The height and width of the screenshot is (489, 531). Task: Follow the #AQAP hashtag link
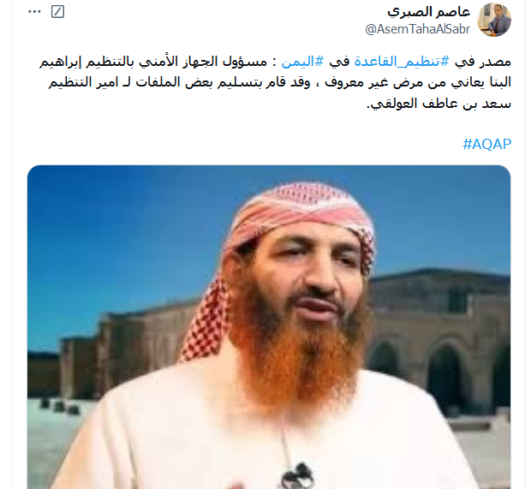486,144
